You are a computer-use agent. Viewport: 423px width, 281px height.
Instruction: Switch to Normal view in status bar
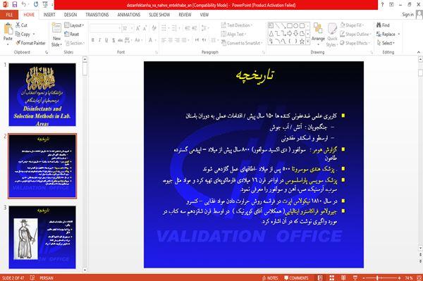(x=319, y=277)
